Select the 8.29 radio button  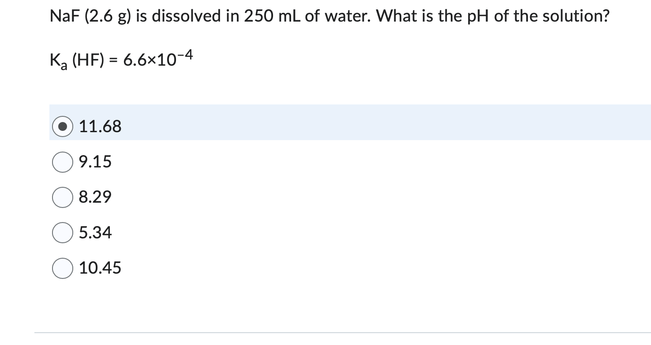62,197
